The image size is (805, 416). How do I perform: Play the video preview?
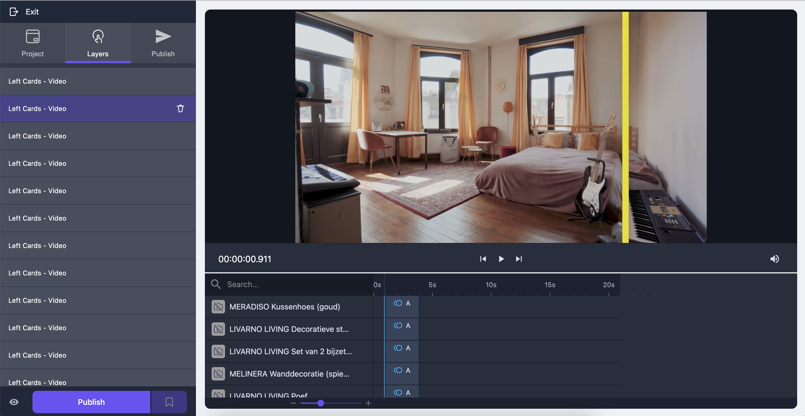pyautogui.click(x=501, y=259)
